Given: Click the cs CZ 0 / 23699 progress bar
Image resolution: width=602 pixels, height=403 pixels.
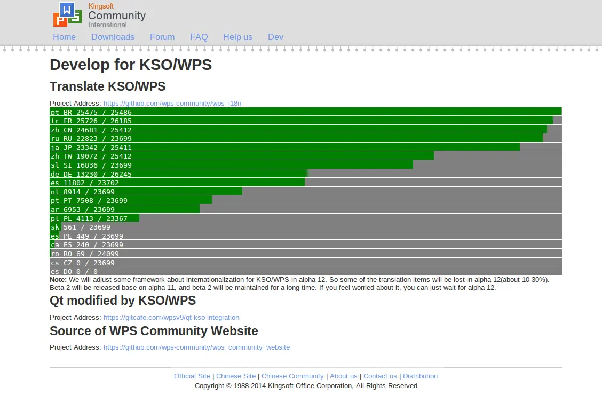Looking at the screenshot, I should [306, 262].
